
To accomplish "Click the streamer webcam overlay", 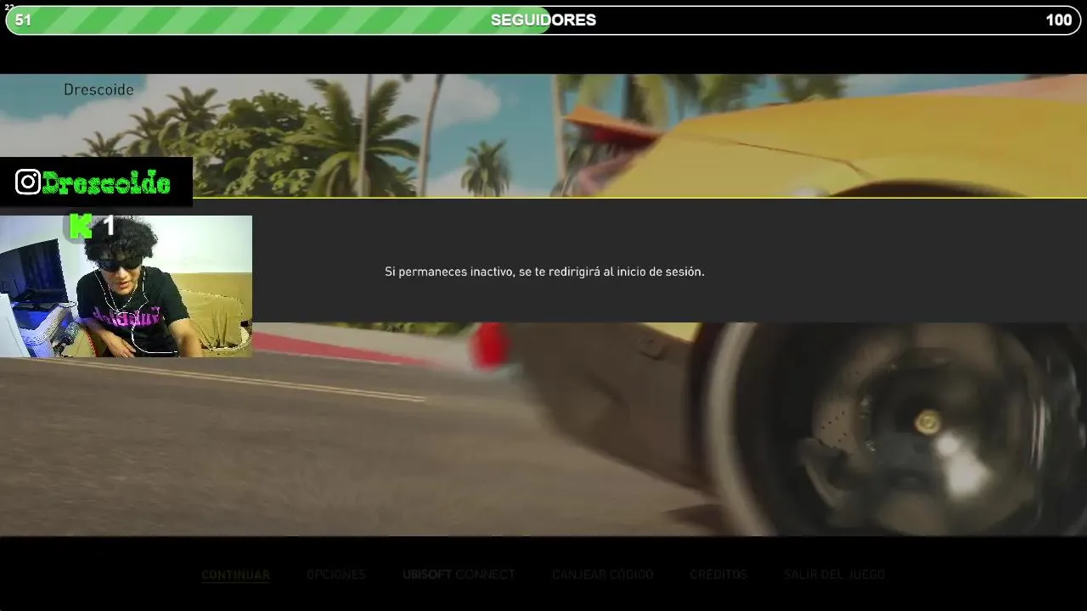I will pyautogui.click(x=126, y=286).
